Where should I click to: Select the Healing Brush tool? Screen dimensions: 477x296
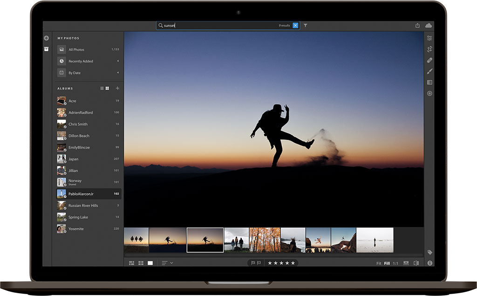(429, 60)
